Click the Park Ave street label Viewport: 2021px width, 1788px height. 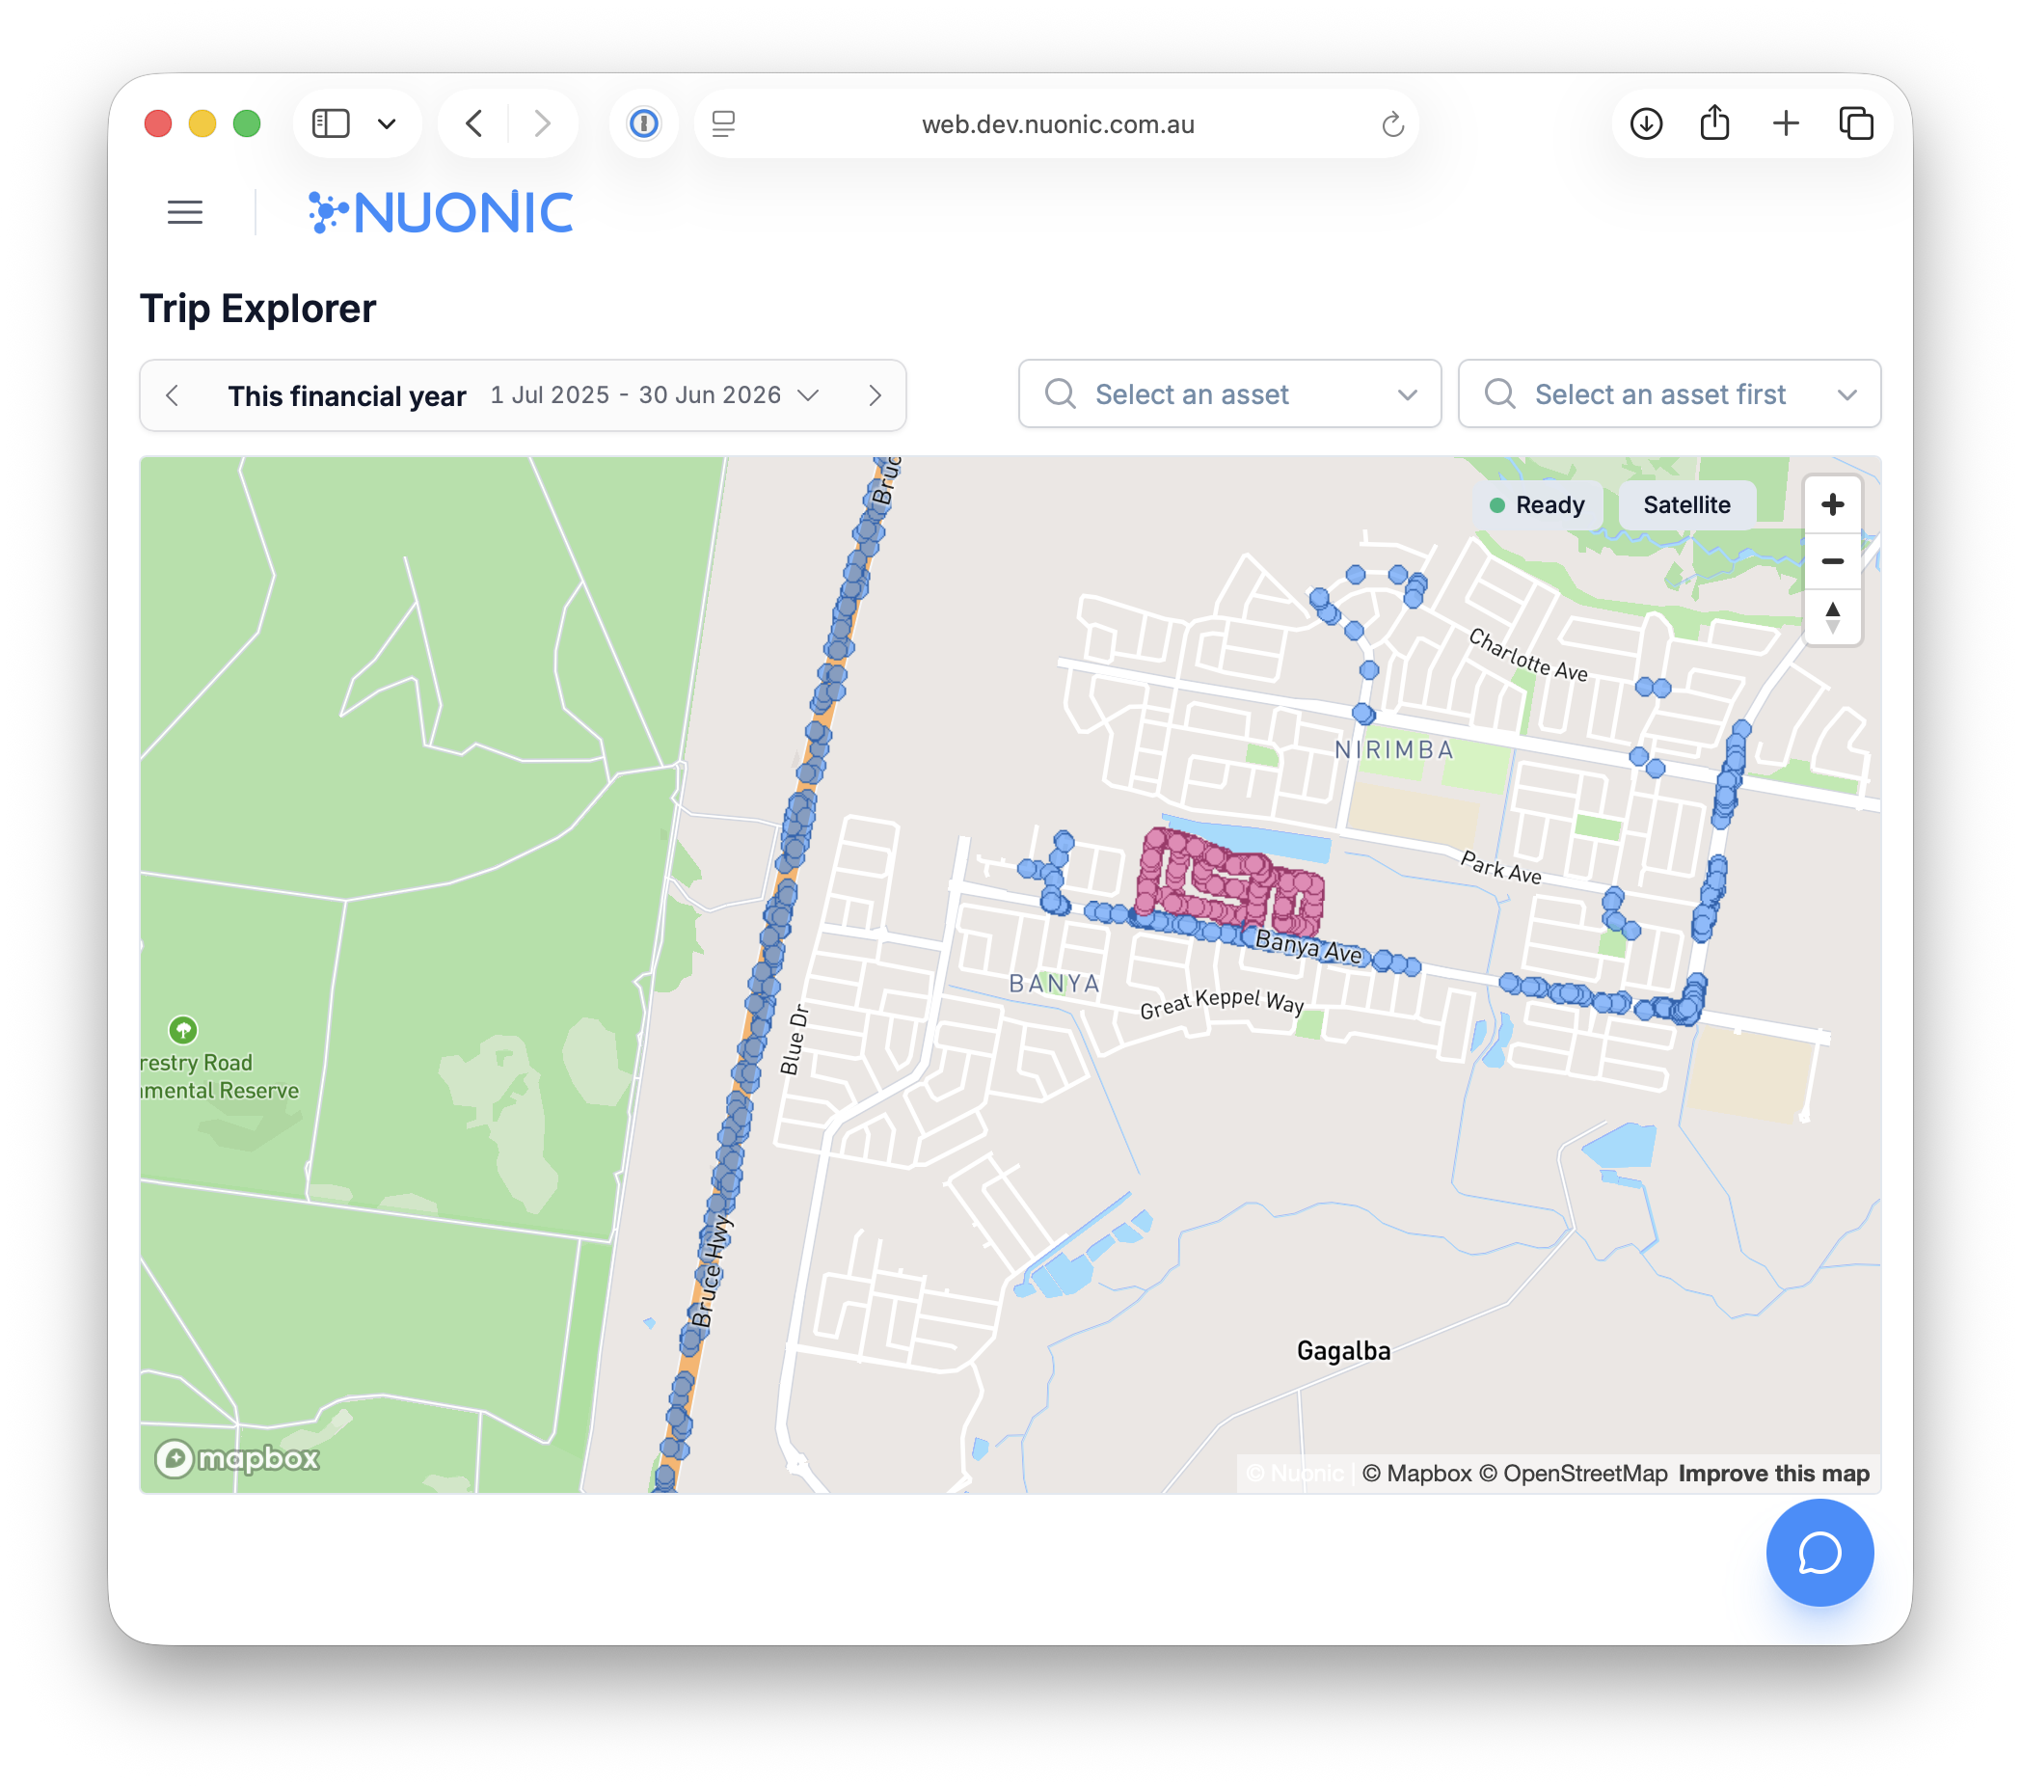pyautogui.click(x=1500, y=867)
